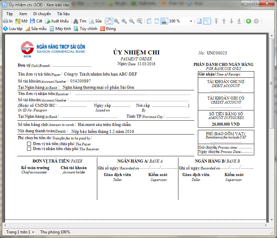This screenshot has height=238, width=277.
Task: Zoom out with the minus magnifier
Action: (x=132, y=21)
